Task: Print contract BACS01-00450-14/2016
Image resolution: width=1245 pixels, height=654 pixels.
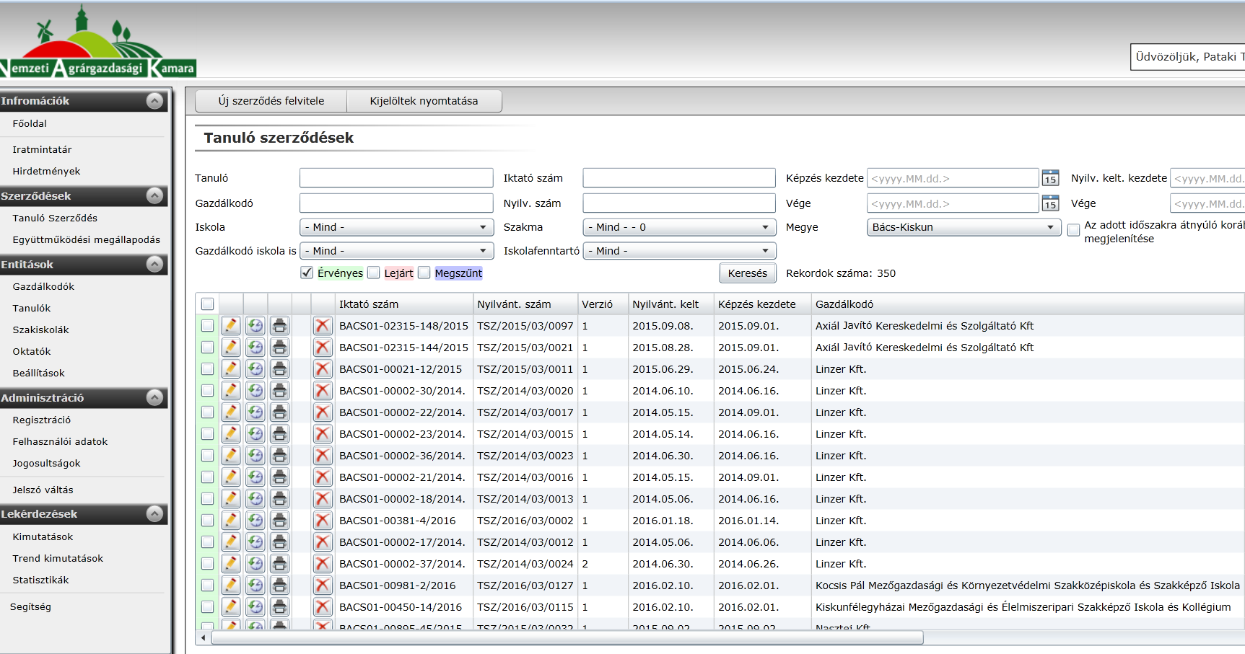Action: tap(280, 607)
